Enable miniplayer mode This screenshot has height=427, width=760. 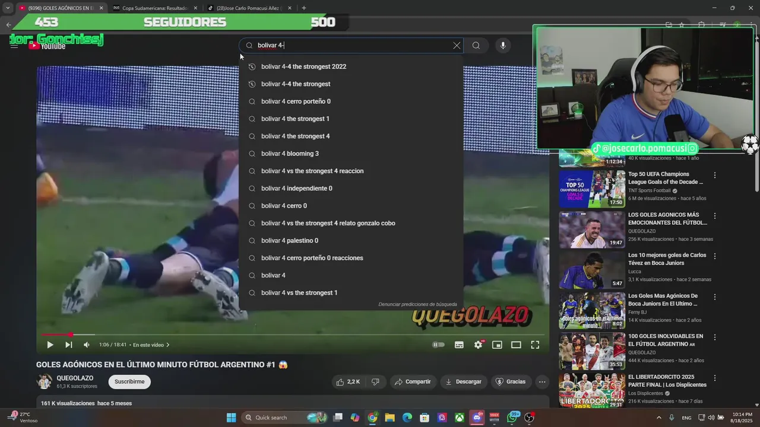(x=497, y=345)
